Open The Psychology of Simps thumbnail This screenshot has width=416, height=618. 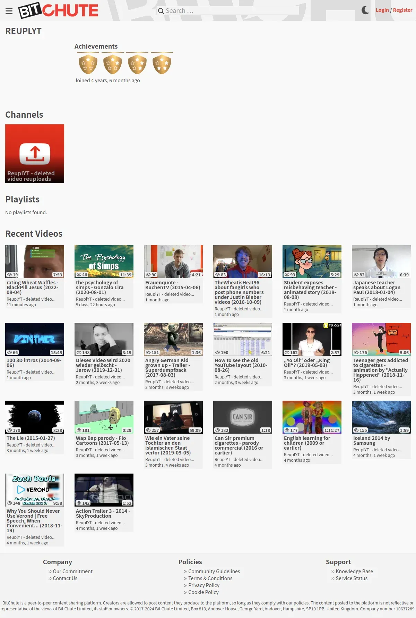104,261
